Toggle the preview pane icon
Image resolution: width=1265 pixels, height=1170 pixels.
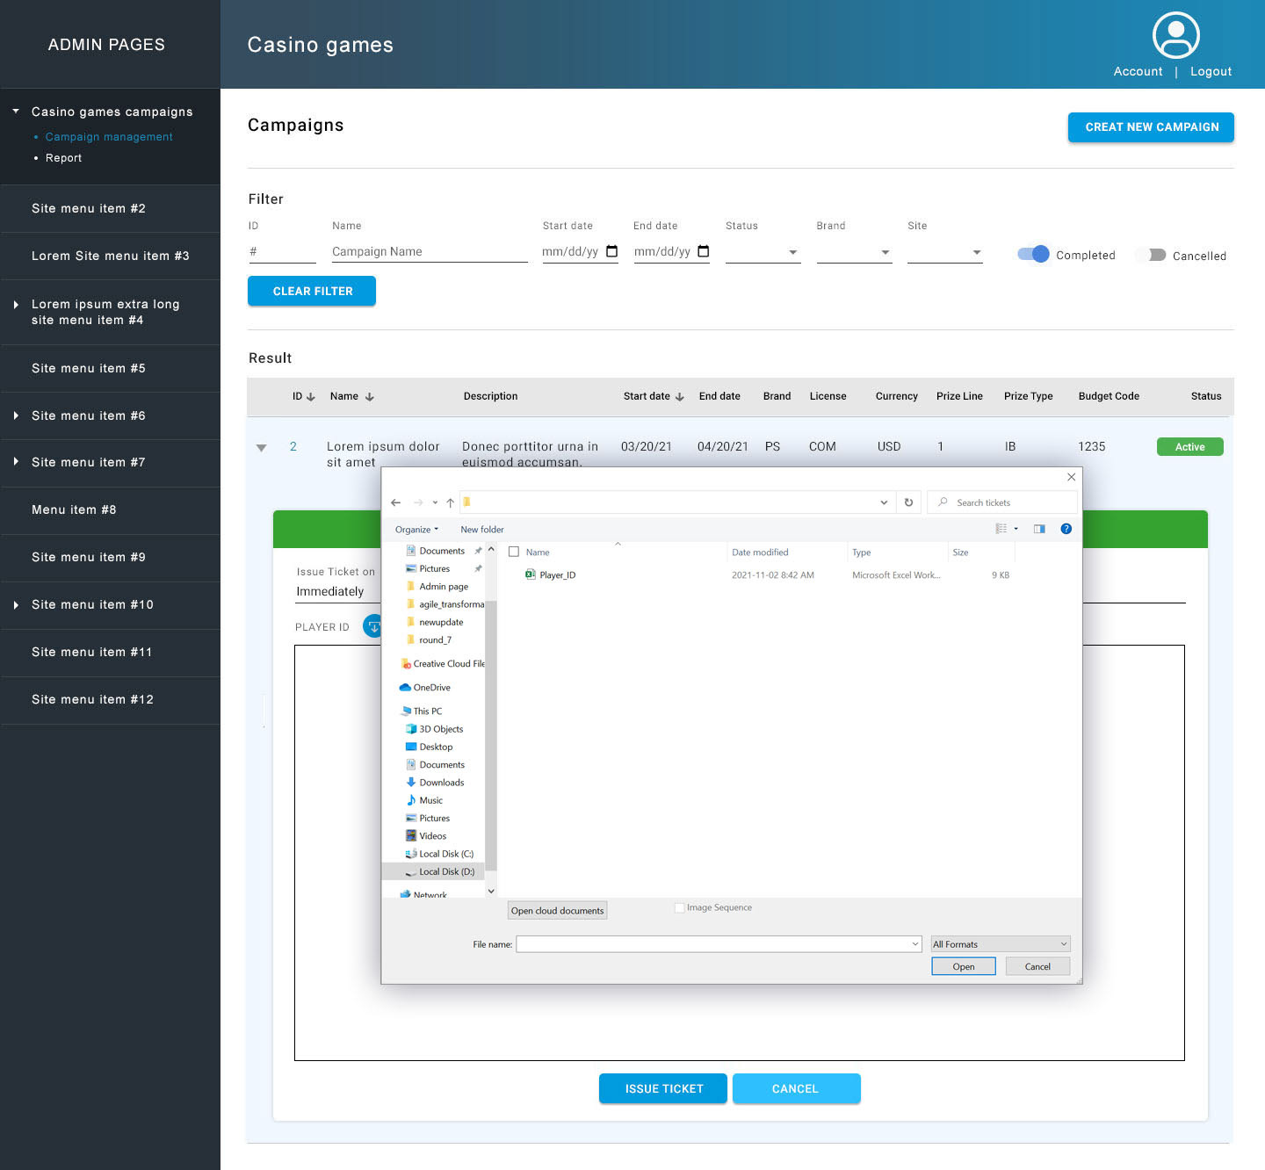[1039, 529]
